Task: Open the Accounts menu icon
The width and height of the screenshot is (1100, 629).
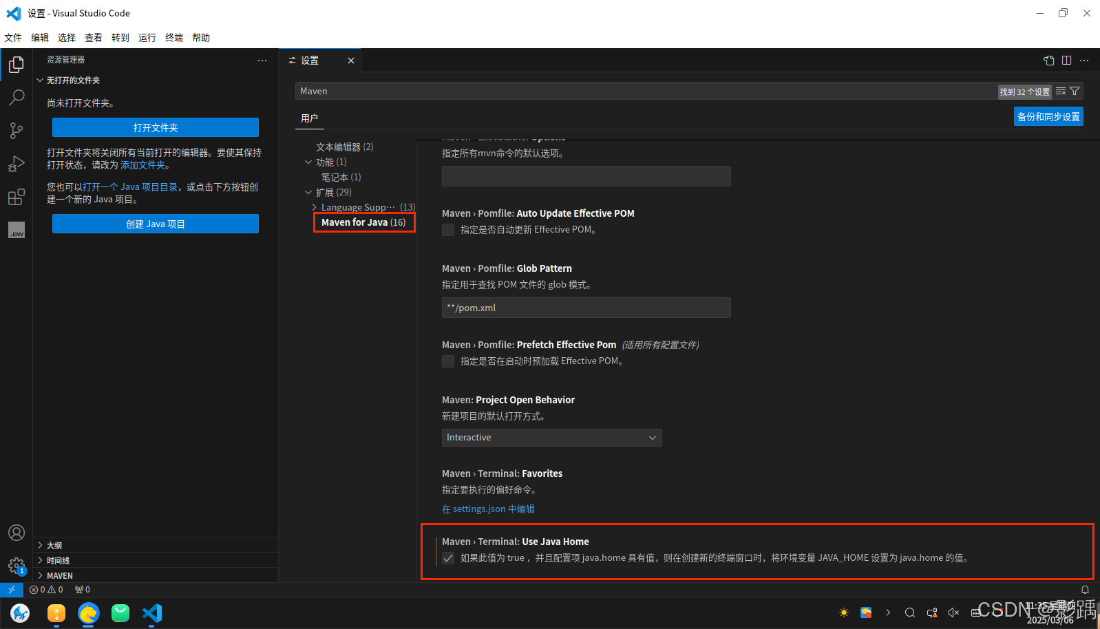Action: 17,533
